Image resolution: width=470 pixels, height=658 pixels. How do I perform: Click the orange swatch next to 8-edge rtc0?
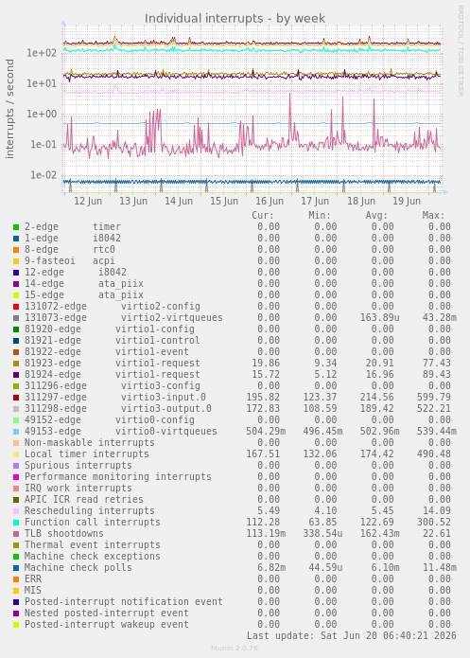pos(16,250)
